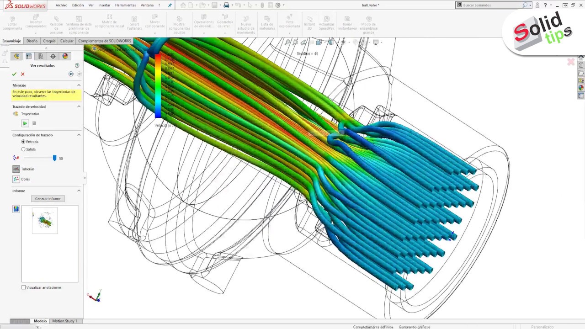
Task: Open the help question mark menu
Action: (x=545, y=5)
